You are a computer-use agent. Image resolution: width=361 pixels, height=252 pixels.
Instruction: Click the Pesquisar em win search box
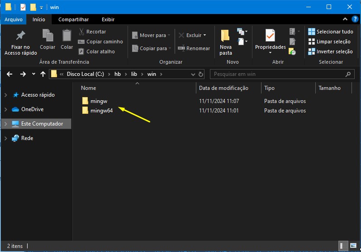click(278, 74)
